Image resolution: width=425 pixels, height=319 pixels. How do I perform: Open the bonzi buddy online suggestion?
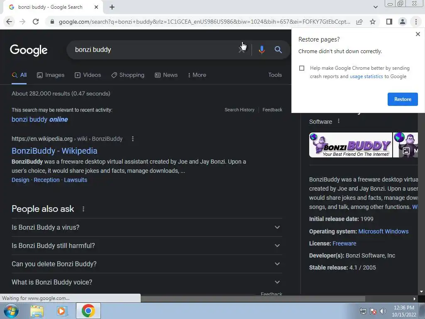pos(39,120)
